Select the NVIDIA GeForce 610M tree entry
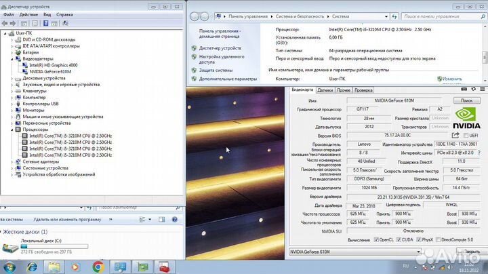Image resolution: width=488 pixels, height=274 pixels. click(x=50, y=72)
